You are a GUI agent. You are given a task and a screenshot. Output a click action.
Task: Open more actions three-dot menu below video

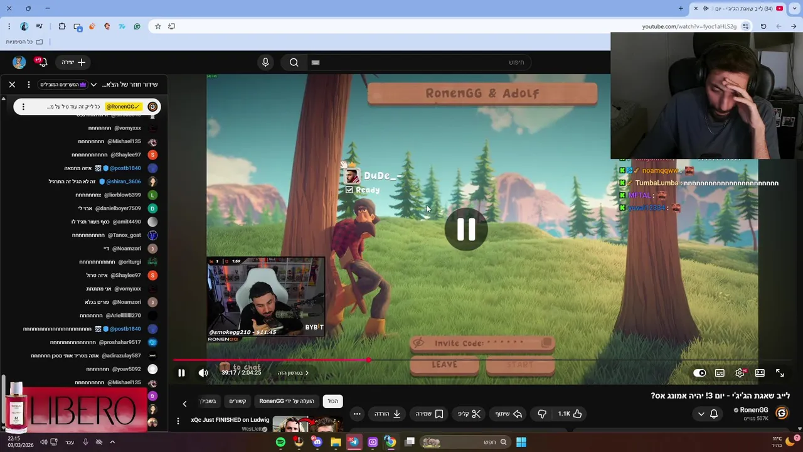(357, 414)
